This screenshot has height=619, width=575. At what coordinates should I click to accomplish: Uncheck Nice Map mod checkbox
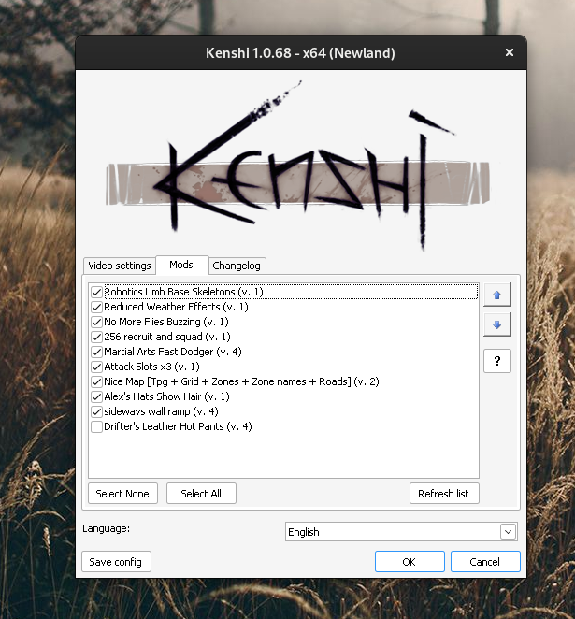(x=96, y=381)
